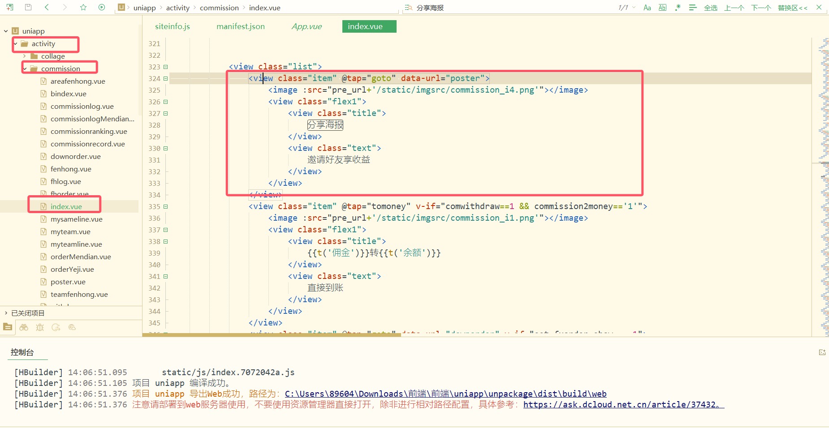Click commission in the breadcrumb path
This screenshot has height=428, width=829.
pos(219,8)
